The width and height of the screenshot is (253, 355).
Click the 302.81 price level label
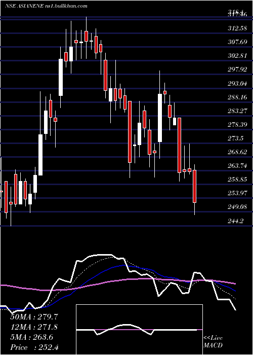tap(237, 55)
